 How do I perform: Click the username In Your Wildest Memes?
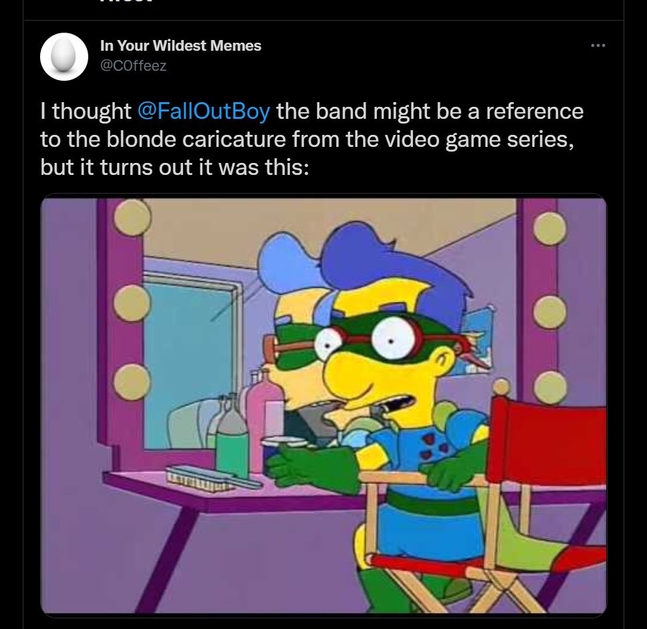[180, 46]
